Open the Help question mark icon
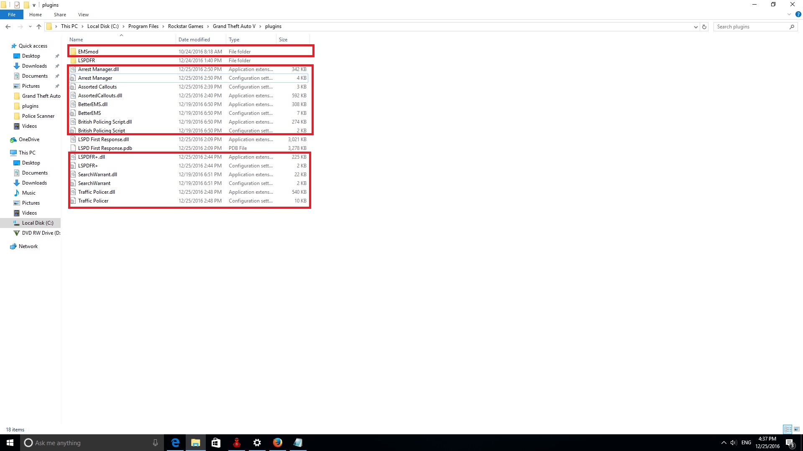The width and height of the screenshot is (803, 451). (798, 14)
